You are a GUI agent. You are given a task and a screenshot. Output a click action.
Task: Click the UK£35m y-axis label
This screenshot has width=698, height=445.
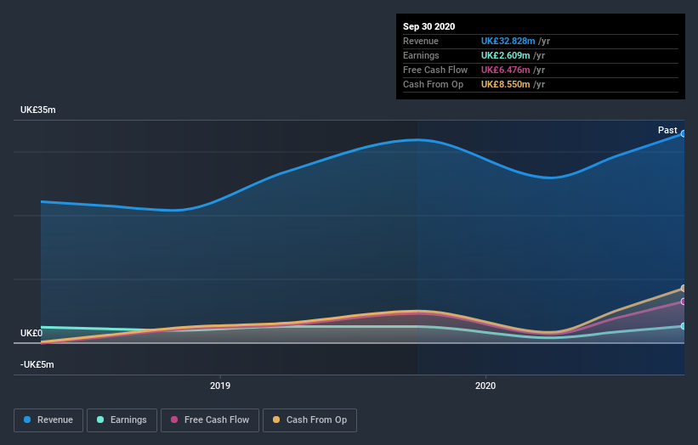pyautogui.click(x=38, y=110)
